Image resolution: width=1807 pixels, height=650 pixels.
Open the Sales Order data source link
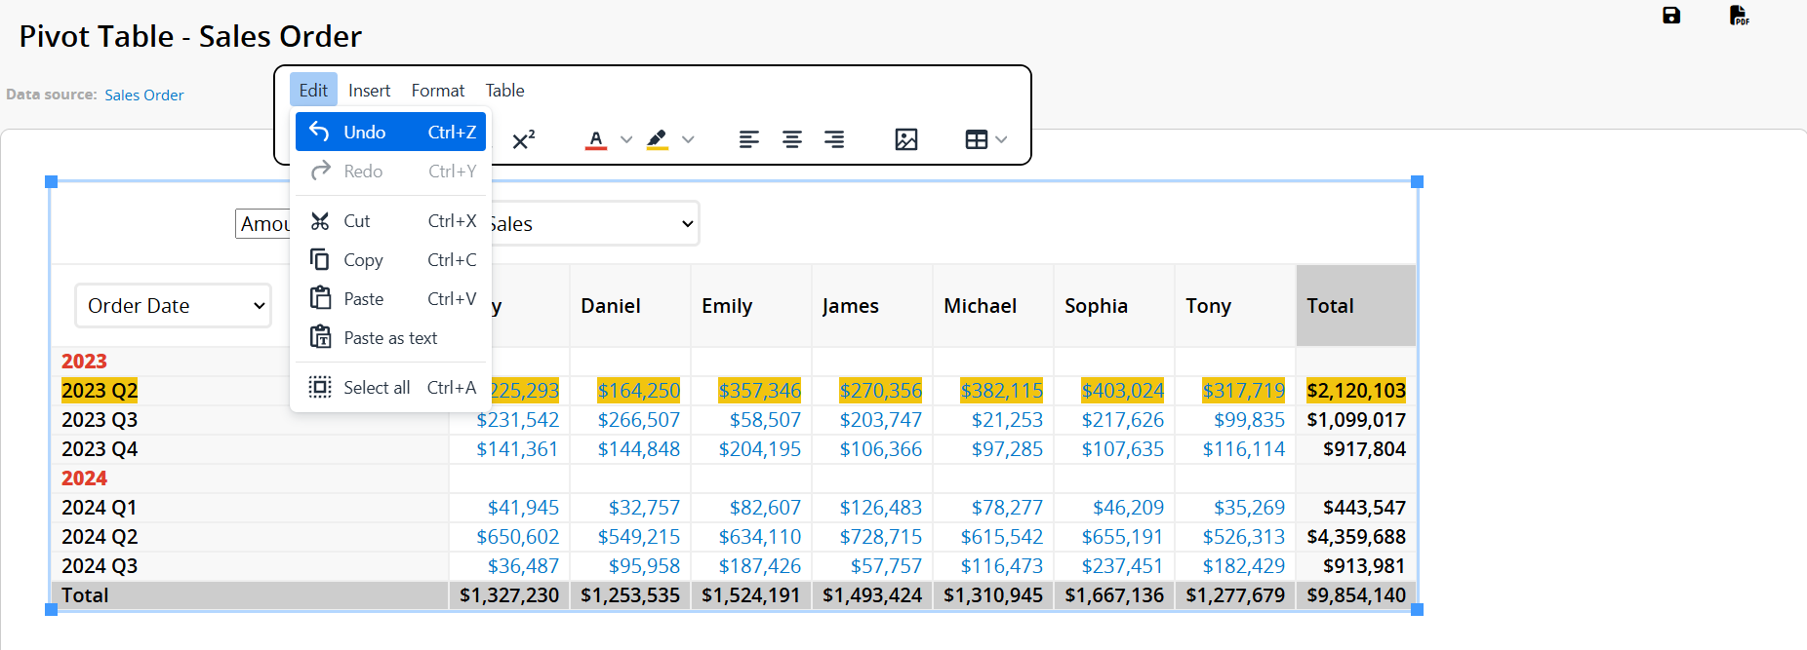[x=144, y=96]
